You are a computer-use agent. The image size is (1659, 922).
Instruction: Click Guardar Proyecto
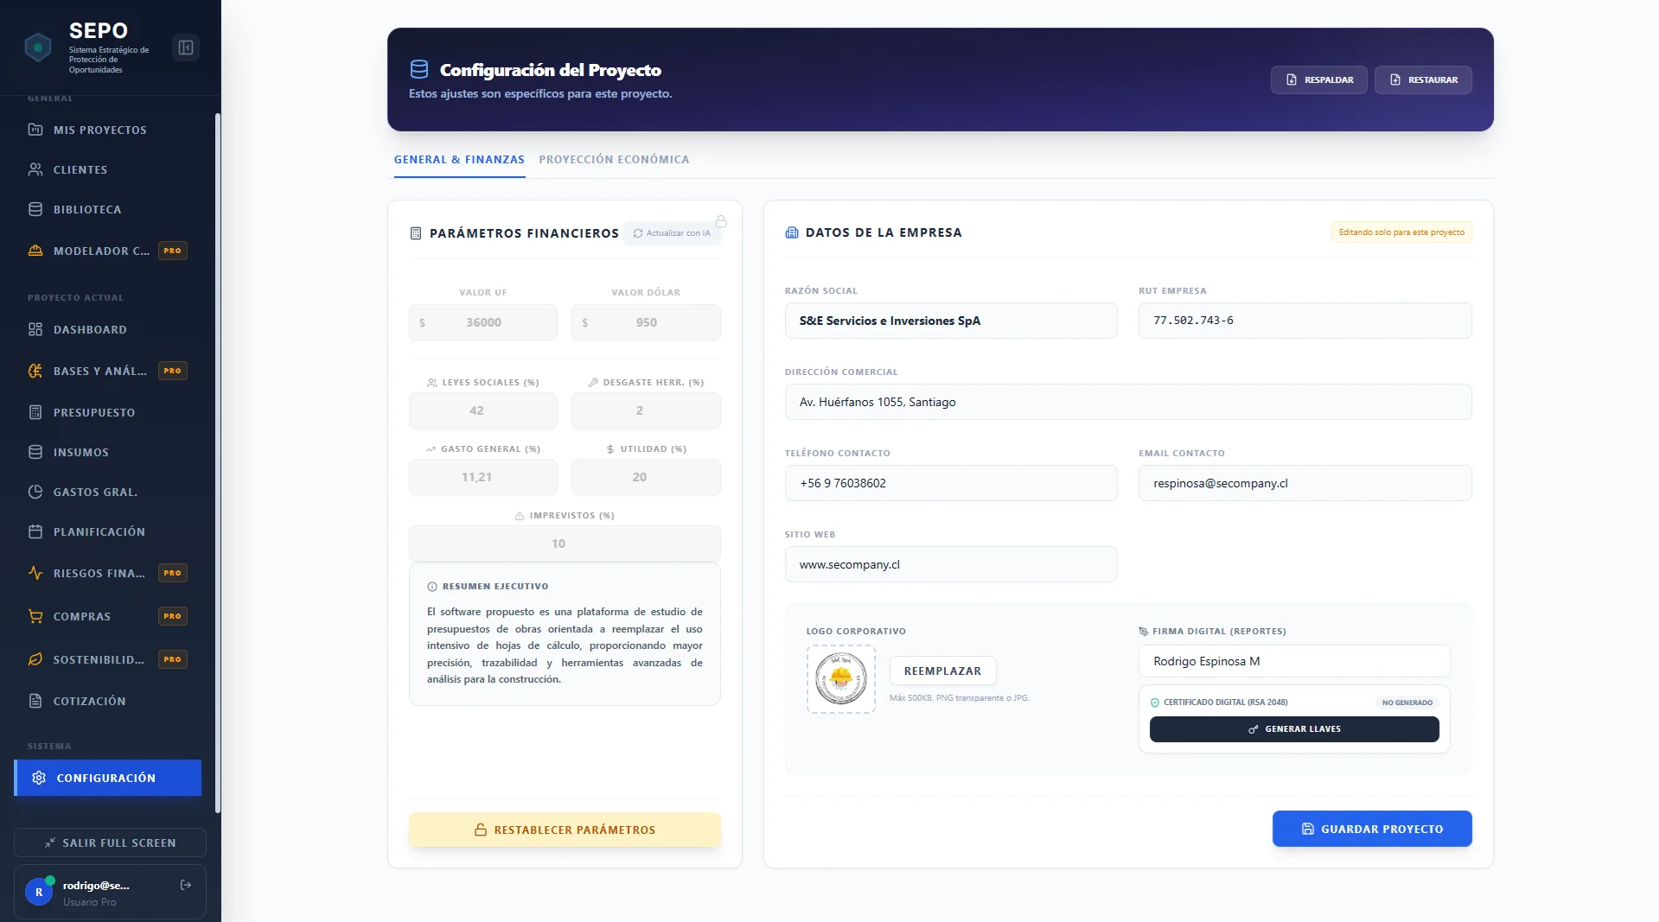(x=1371, y=828)
